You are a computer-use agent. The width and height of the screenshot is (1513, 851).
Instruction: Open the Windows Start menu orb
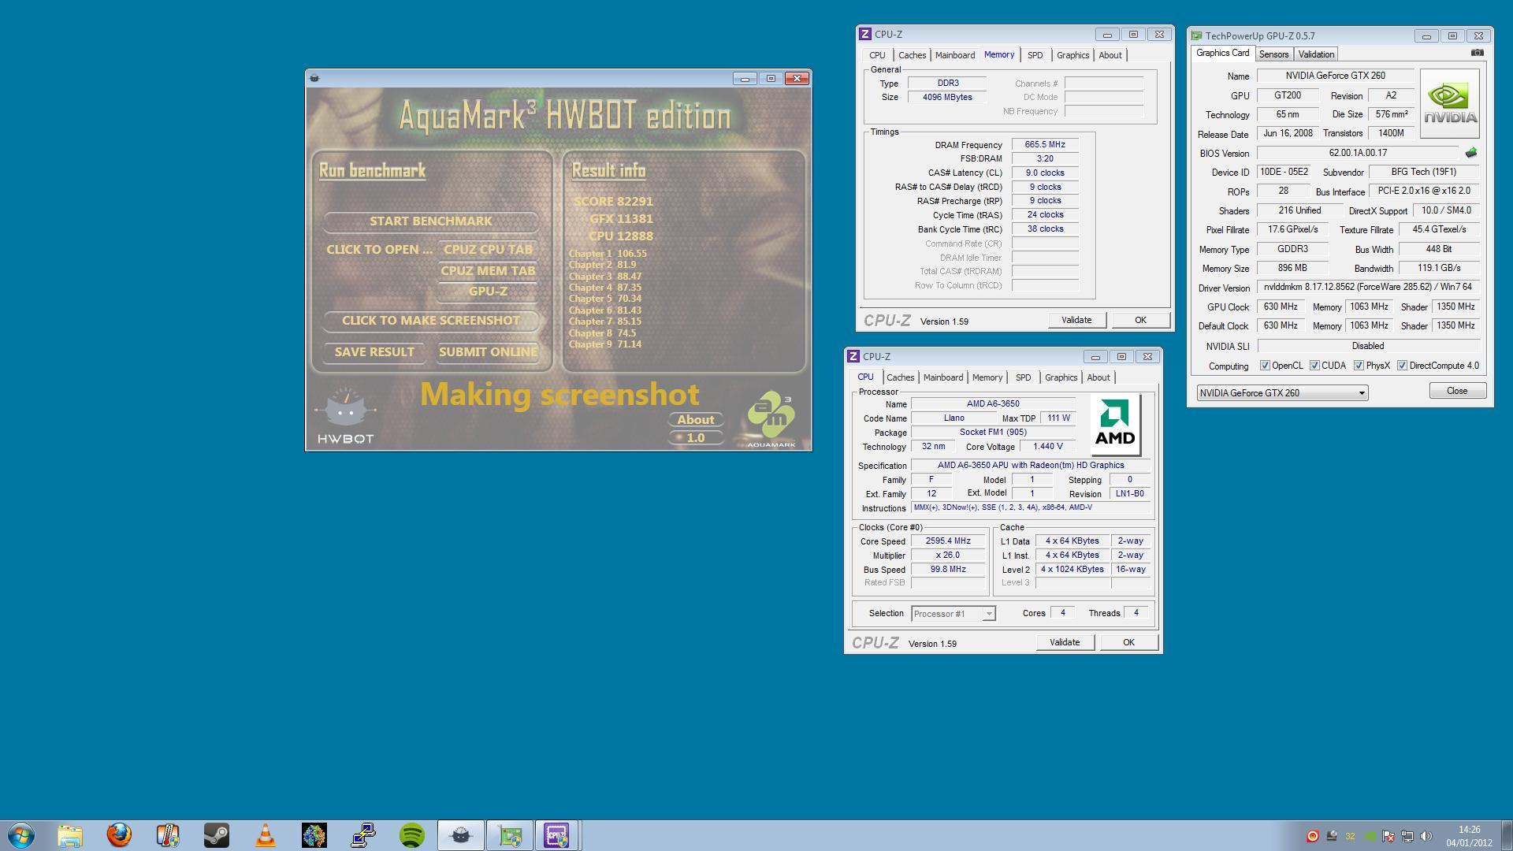pos(21,835)
